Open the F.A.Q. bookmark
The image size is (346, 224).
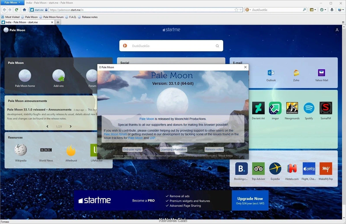[x=71, y=17]
